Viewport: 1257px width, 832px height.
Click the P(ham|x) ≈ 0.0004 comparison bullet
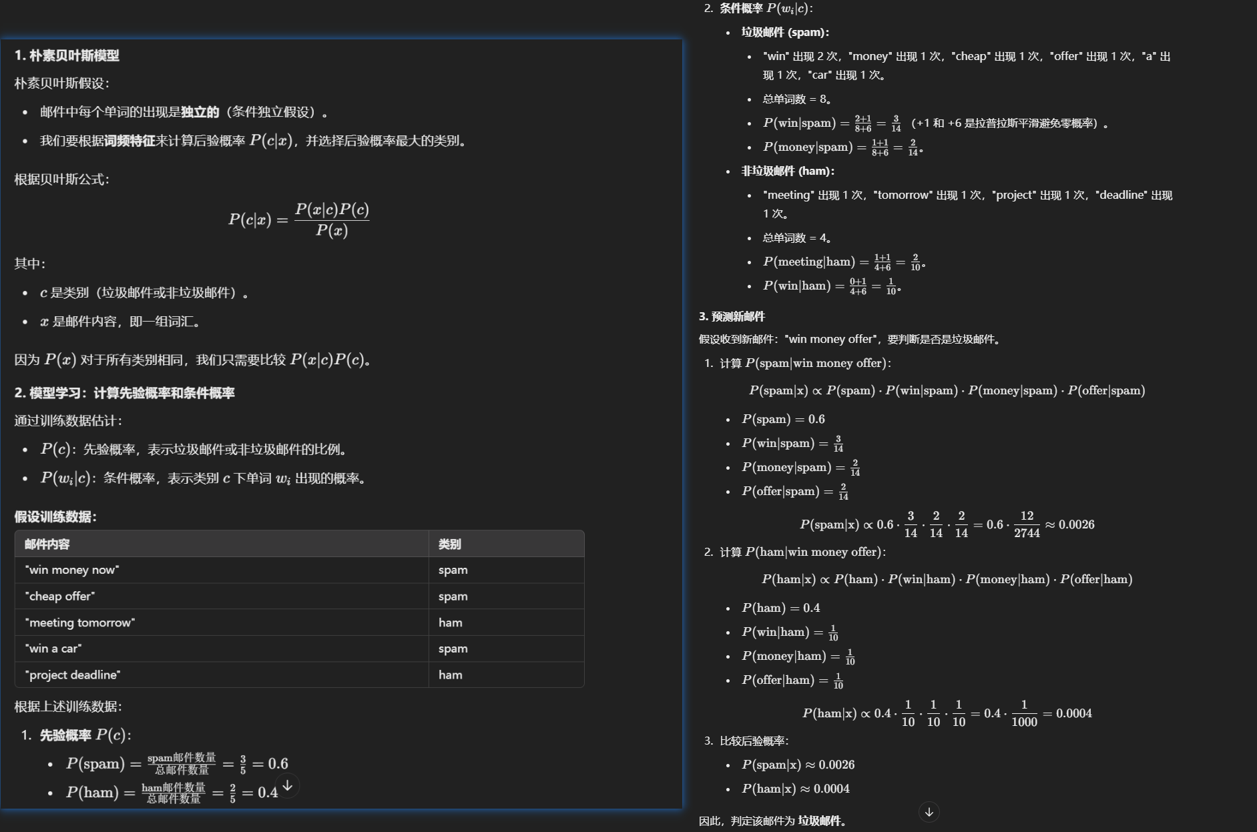[x=795, y=789]
